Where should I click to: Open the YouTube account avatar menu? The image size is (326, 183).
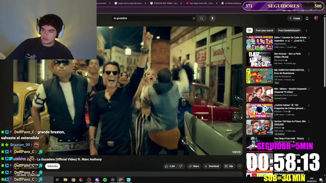coord(316,18)
